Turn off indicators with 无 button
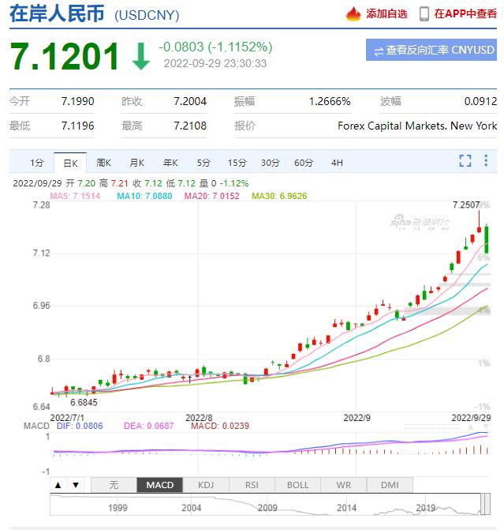 coord(114,485)
